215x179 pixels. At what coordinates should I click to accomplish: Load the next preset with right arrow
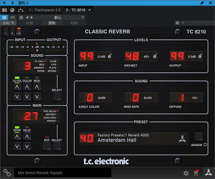[32, 17]
